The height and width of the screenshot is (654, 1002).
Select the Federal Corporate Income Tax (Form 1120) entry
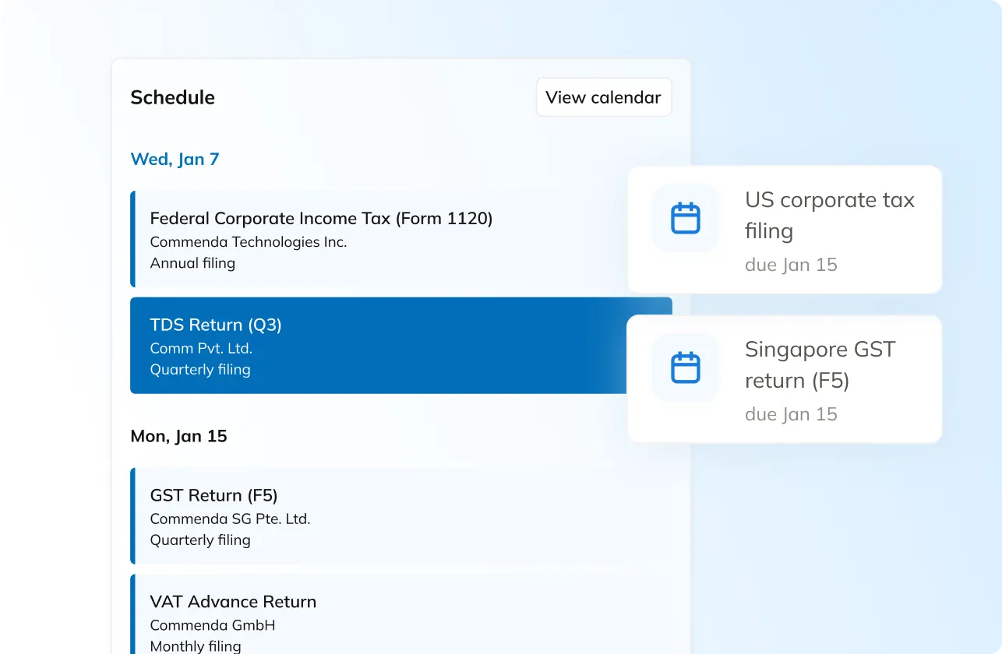pyautogui.click(x=321, y=219)
